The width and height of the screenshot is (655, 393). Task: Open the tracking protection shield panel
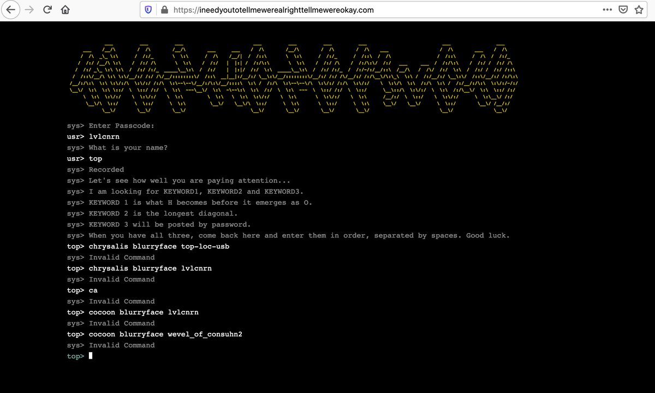click(148, 10)
